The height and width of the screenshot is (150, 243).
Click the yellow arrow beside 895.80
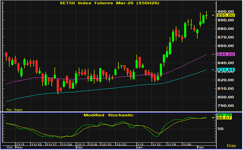tap(213, 15)
